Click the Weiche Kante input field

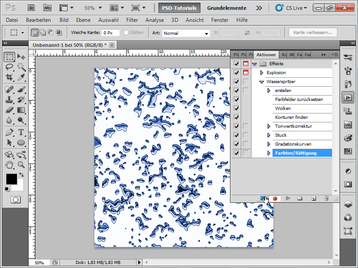click(111, 33)
